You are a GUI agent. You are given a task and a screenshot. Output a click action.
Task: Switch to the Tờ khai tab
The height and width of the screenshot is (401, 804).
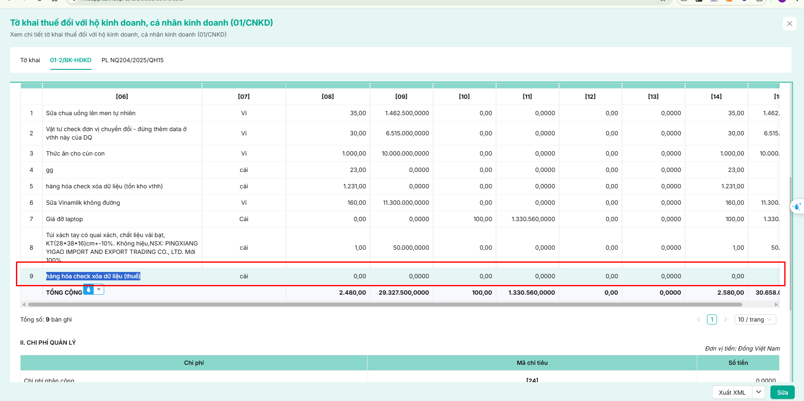click(30, 60)
